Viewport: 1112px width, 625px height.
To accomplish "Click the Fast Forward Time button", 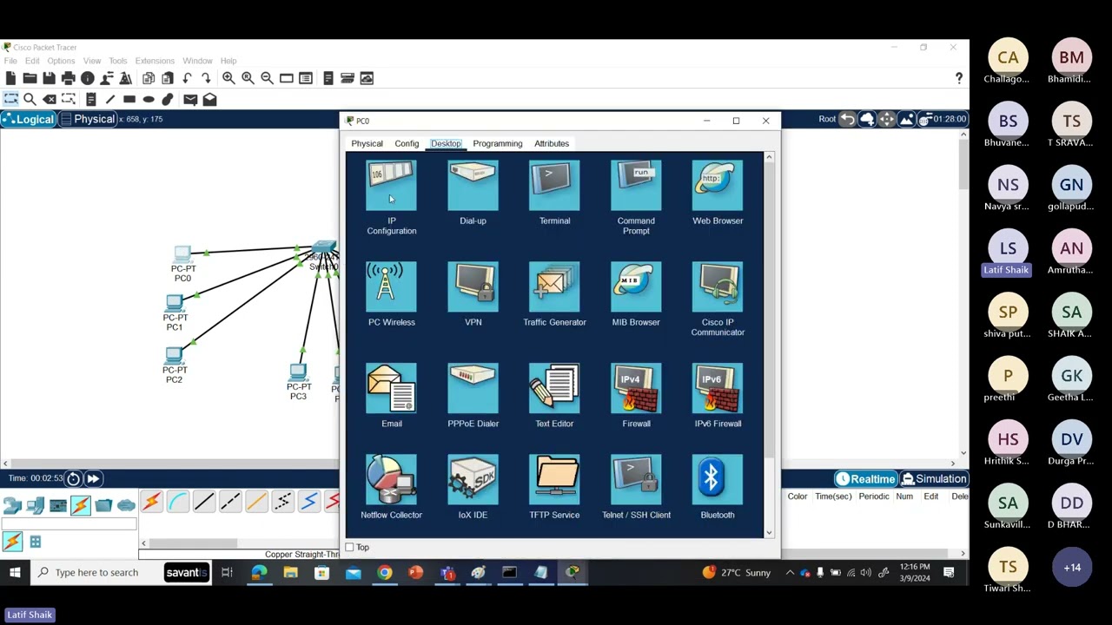I will (x=93, y=478).
